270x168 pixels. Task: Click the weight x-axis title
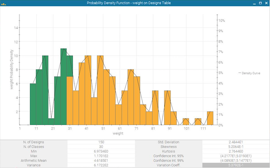click(118, 134)
